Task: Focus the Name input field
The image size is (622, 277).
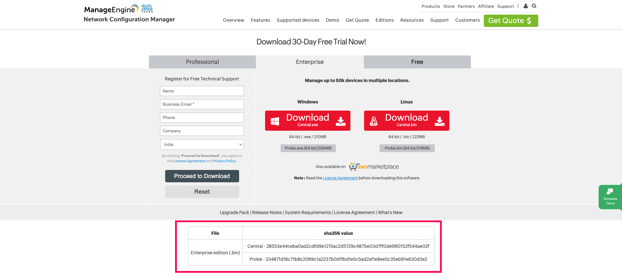Action: tap(202, 91)
